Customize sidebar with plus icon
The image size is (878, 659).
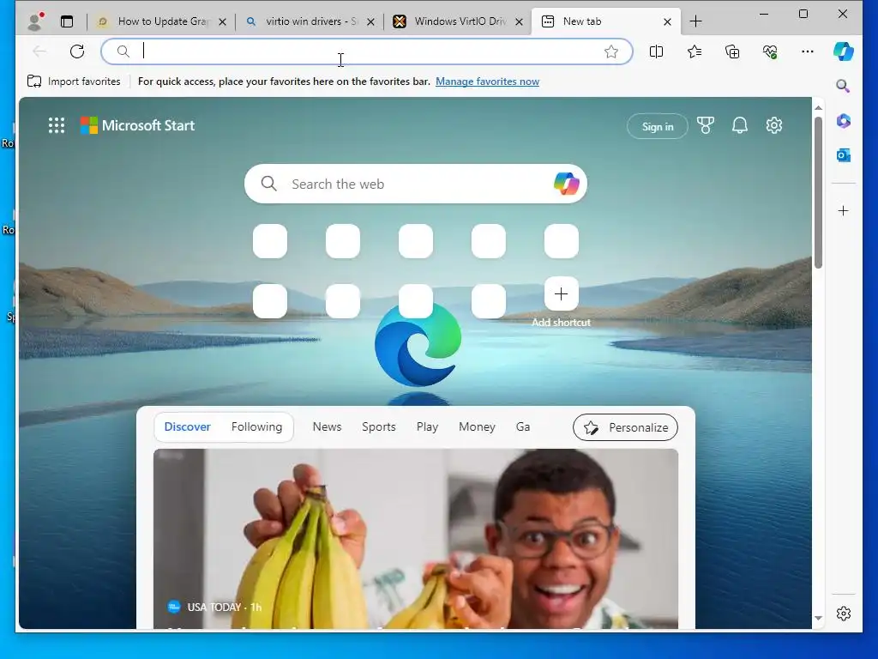[844, 211]
